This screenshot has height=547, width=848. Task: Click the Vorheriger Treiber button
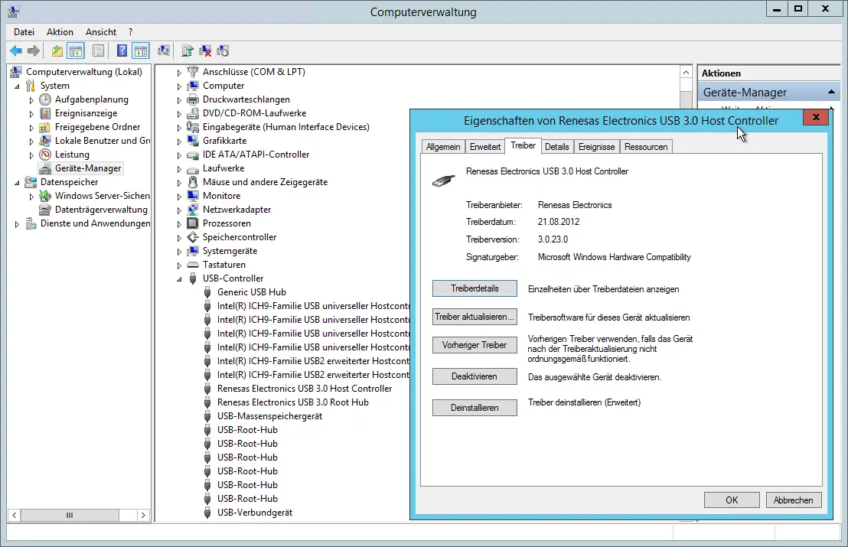pos(475,345)
